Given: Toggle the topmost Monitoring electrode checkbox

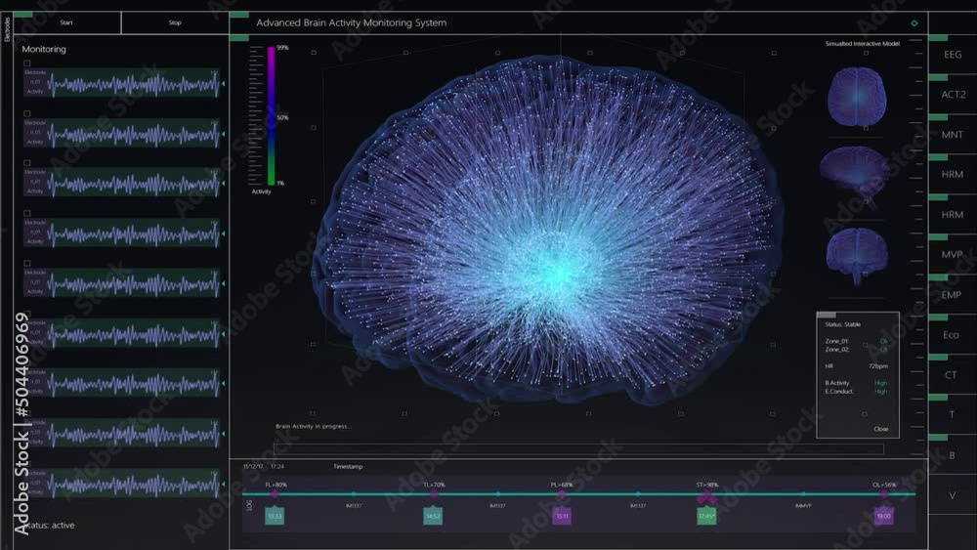Looking at the screenshot, I should tap(26, 63).
